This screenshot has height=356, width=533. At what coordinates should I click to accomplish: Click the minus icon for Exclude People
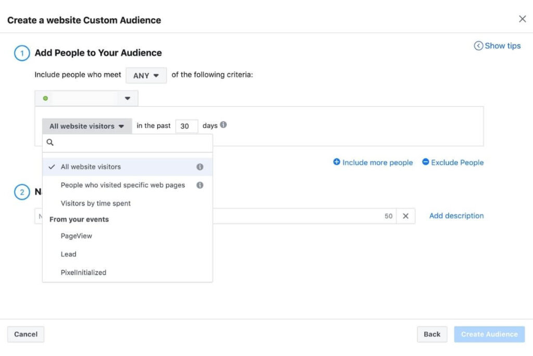click(425, 162)
